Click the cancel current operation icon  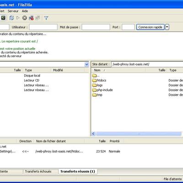[25, 18]
